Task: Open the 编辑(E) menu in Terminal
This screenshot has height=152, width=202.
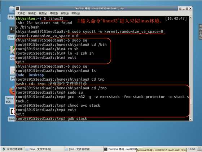Action: click(x=32, y=13)
